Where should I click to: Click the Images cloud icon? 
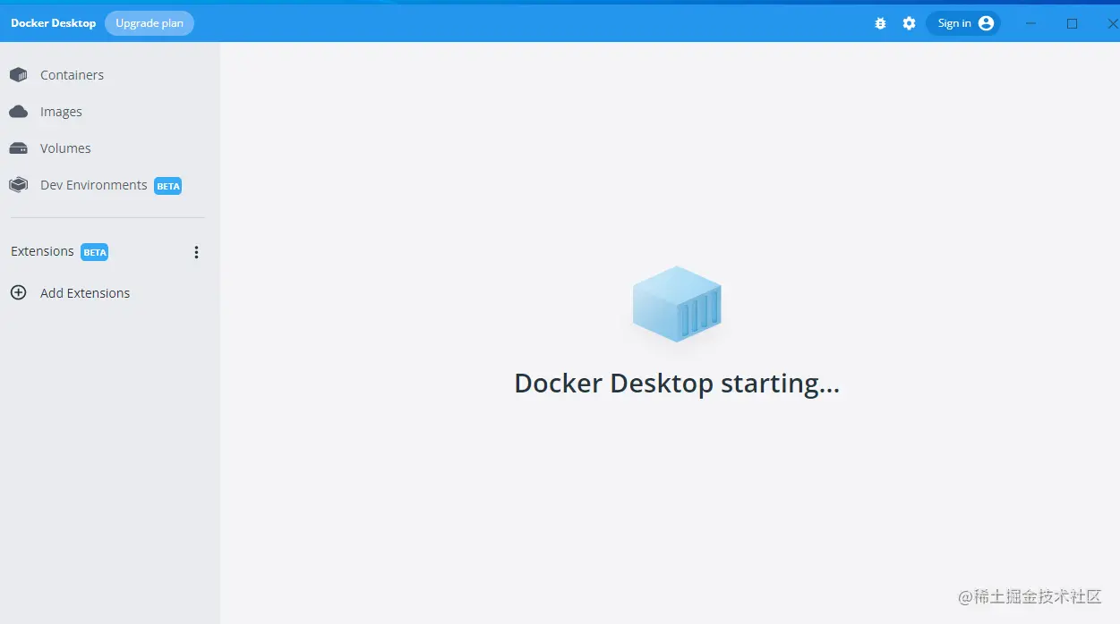coord(18,112)
